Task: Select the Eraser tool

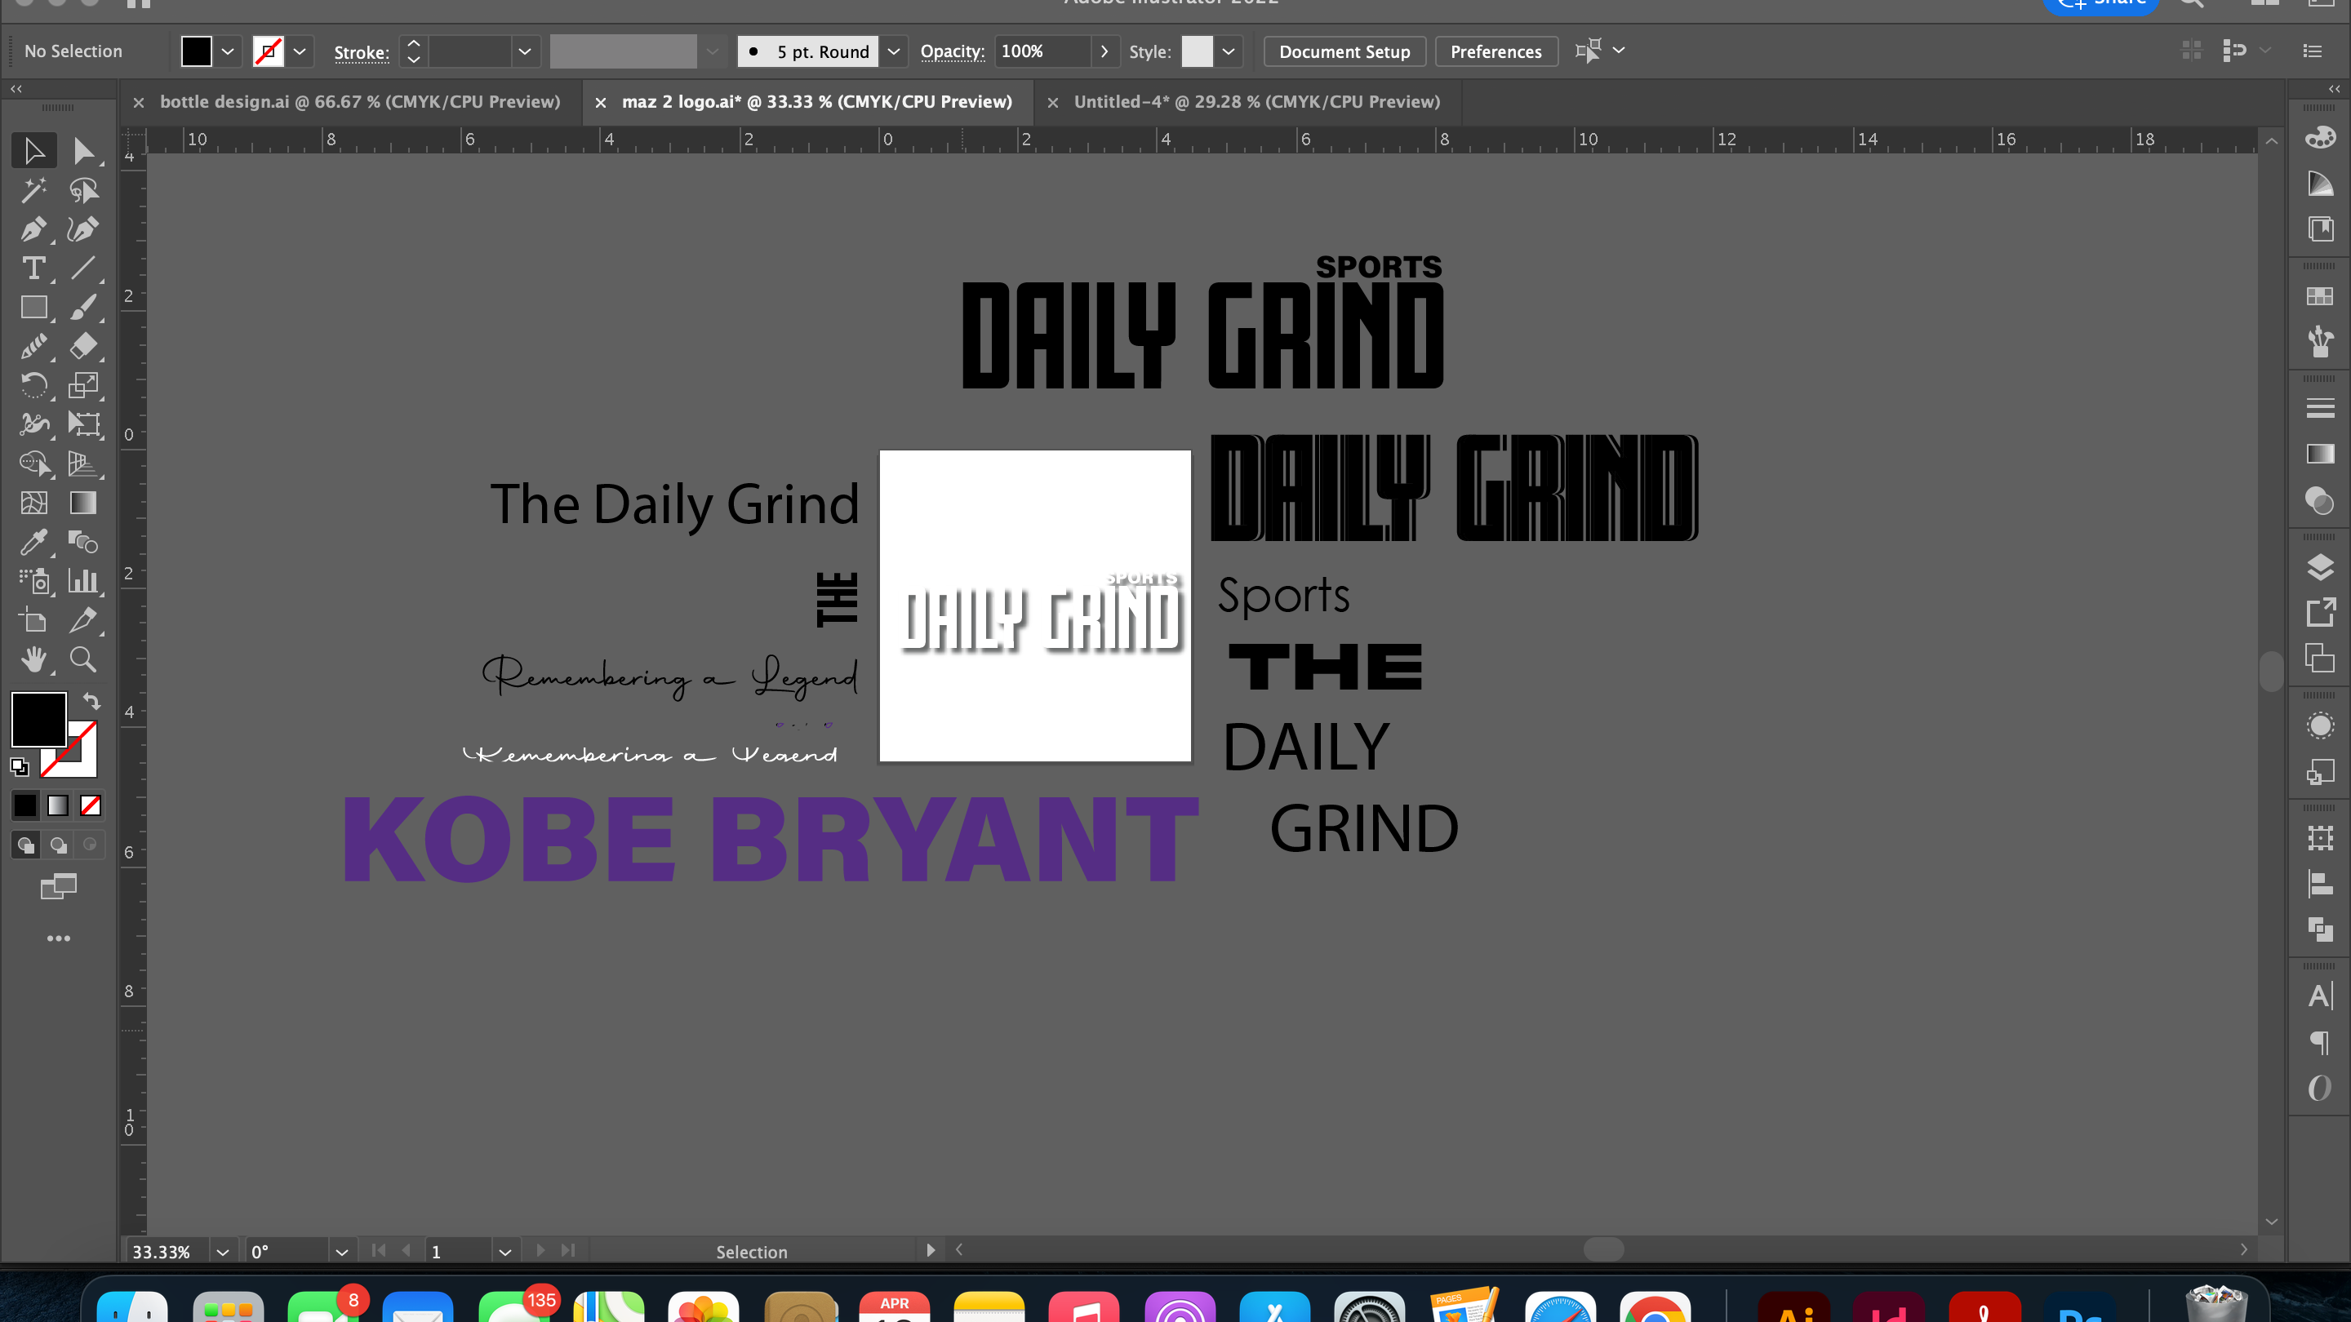Action: [x=83, y=346]
